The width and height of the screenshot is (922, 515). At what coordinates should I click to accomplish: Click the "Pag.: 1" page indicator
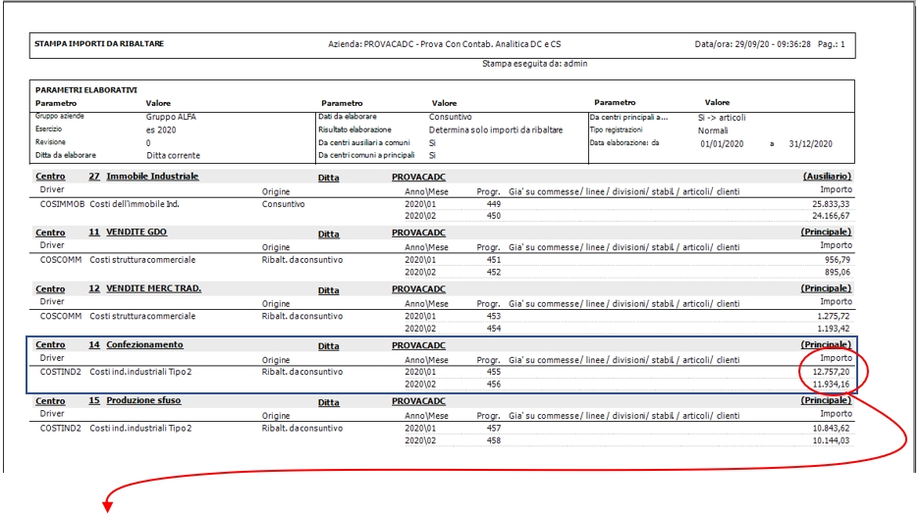(831, 44)
